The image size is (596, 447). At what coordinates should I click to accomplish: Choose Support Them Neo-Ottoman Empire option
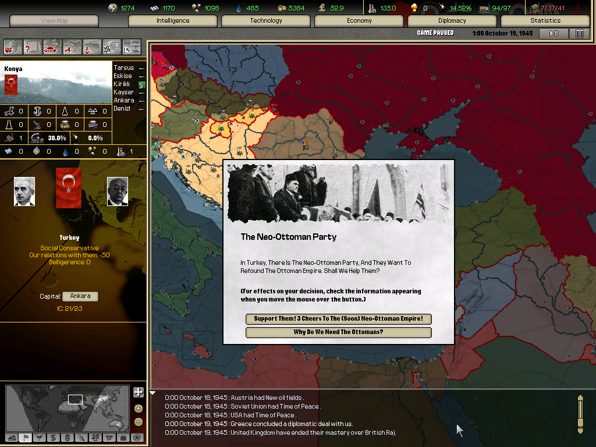coord(338,319)
